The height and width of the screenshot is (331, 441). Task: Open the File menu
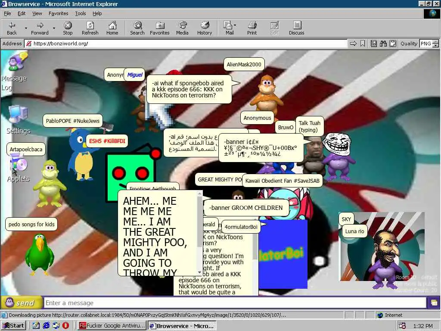point(8,13)
